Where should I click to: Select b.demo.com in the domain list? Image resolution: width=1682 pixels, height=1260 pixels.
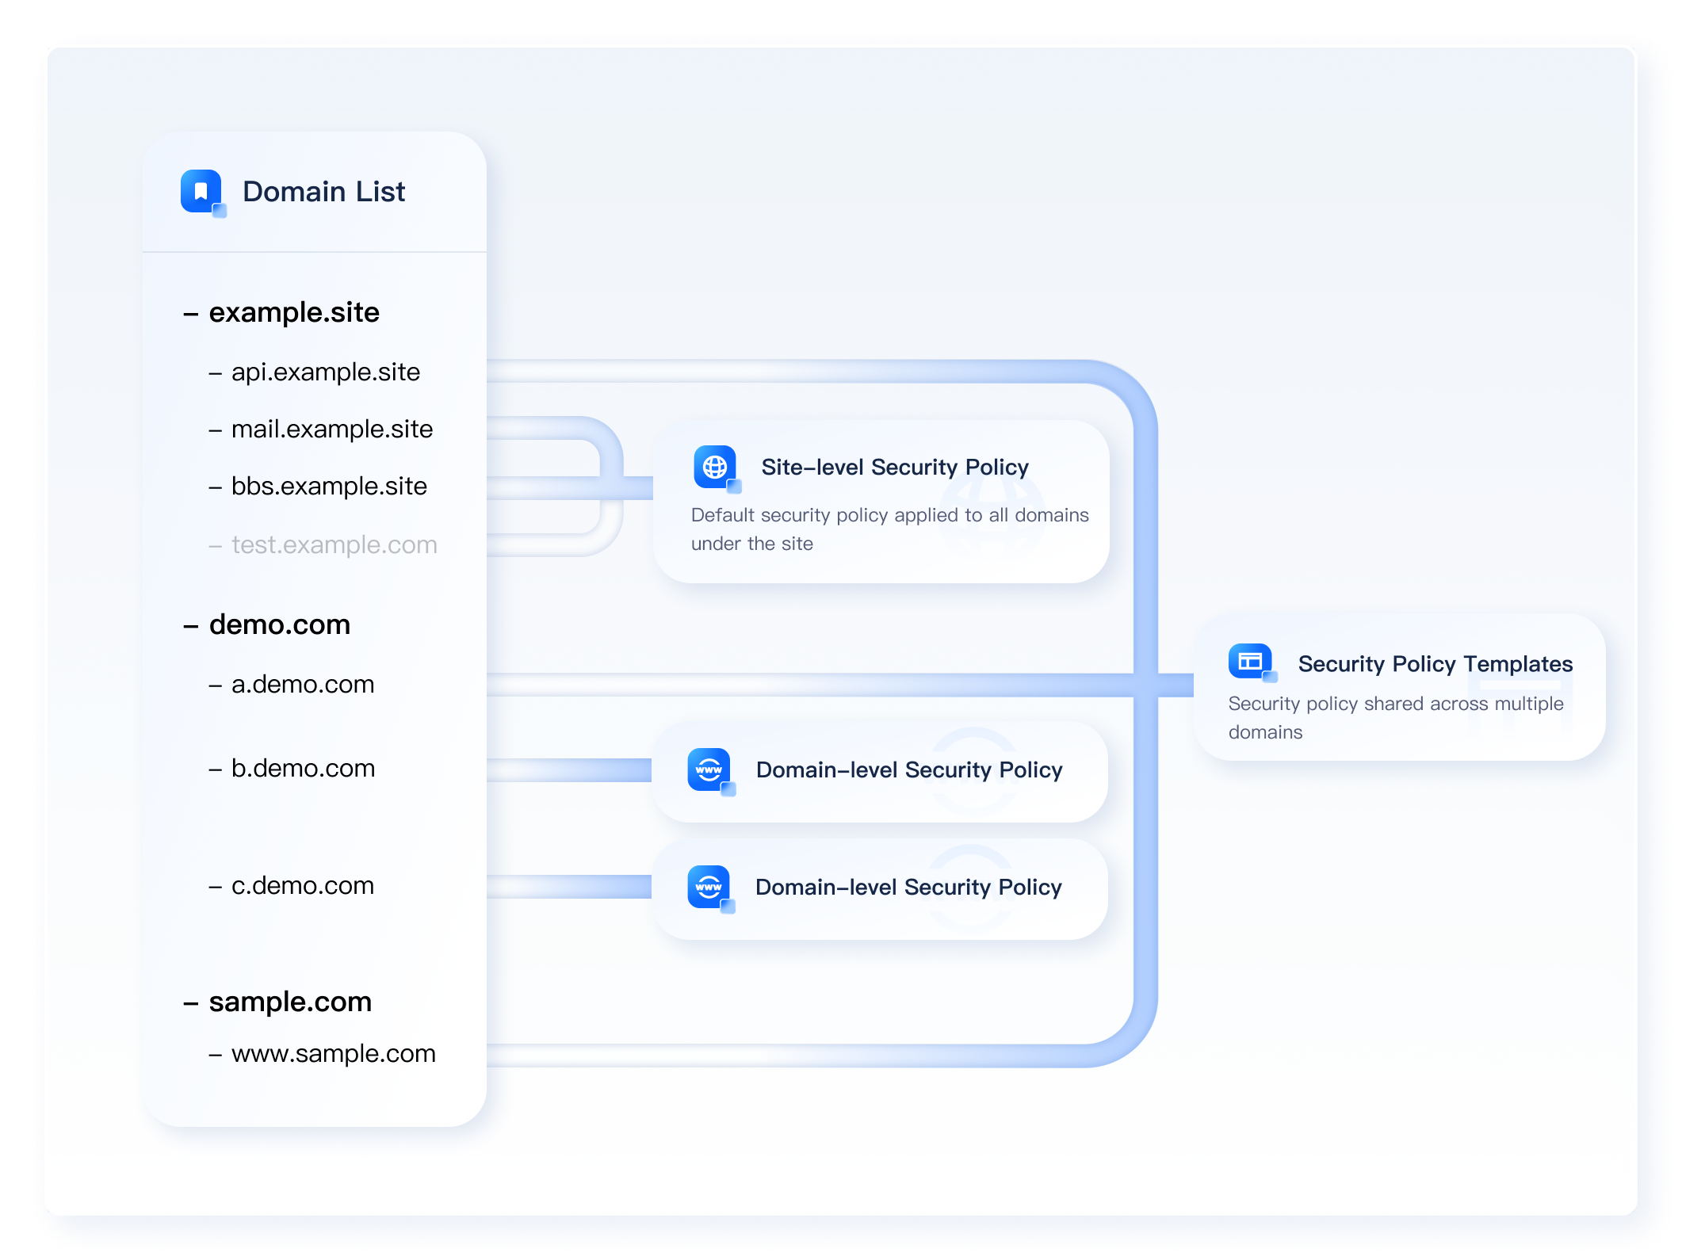[303, 768]
